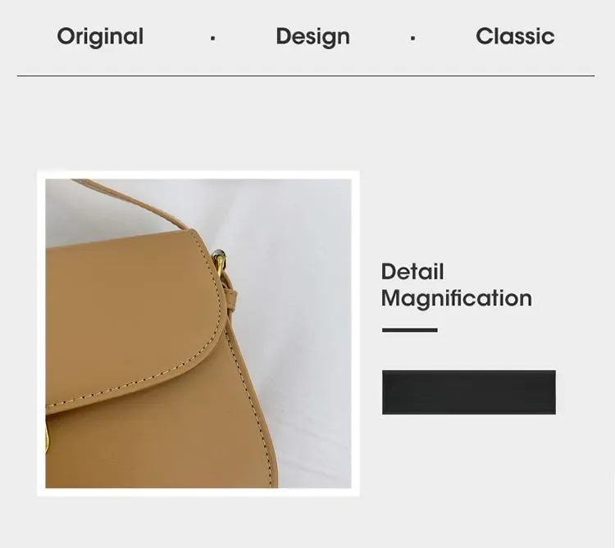This screenshot has height=548, width=615.
Task: Click the long horizontal divider line
Action: pos(306,75)
